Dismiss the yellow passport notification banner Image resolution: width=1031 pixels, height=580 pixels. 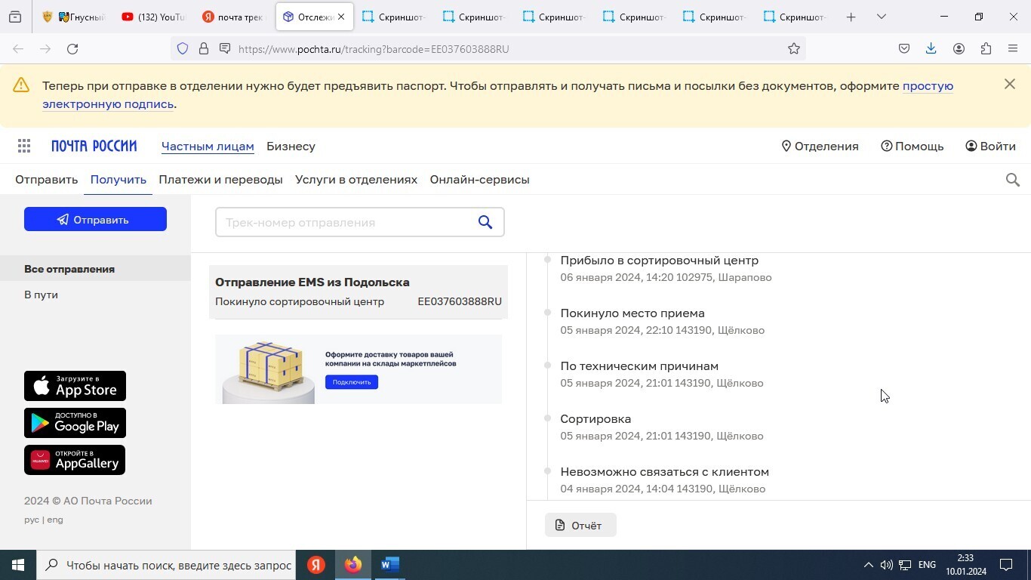click(1010, 85)
